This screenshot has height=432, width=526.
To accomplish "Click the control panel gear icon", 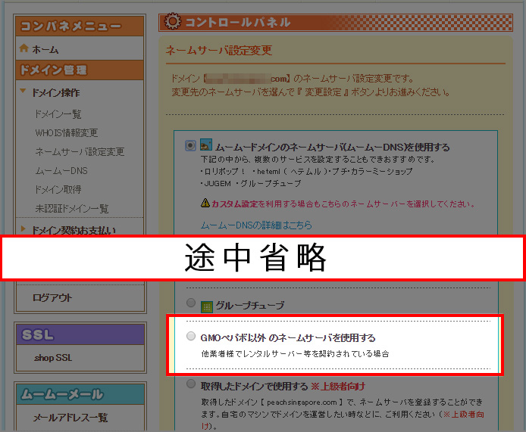I will pyautogui.click(x=172, y=21).
